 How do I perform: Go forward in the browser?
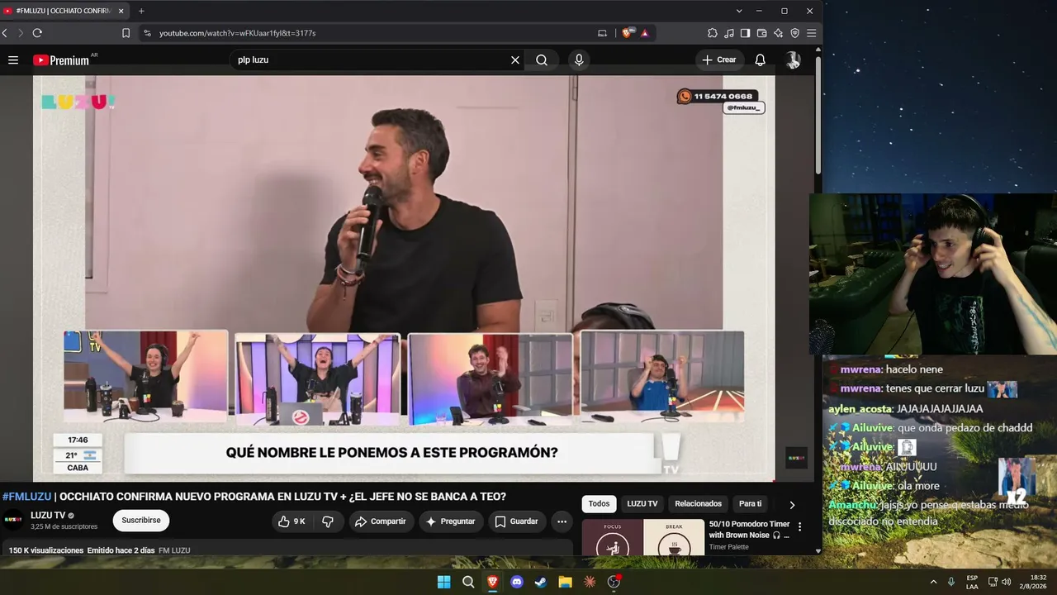tap(21, 33)
